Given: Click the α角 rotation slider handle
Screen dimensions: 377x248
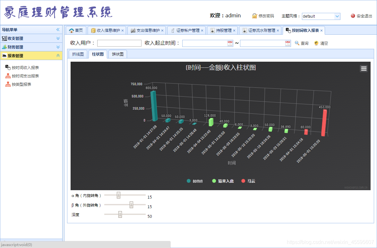Looking at the screenshot, I should coord(118,195).
